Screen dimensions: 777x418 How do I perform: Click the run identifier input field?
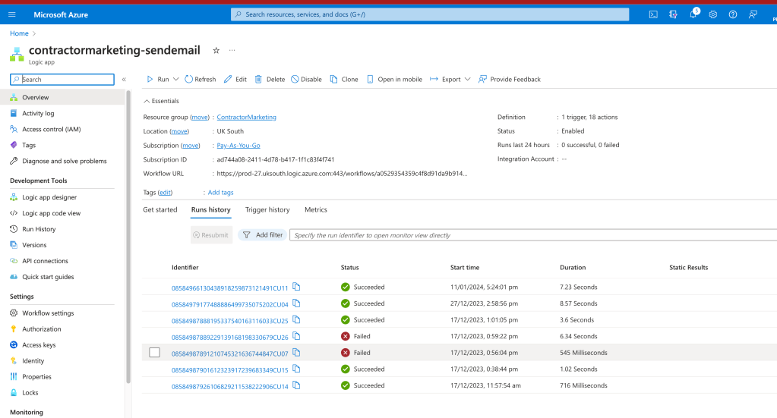click(x=533, y=235)
